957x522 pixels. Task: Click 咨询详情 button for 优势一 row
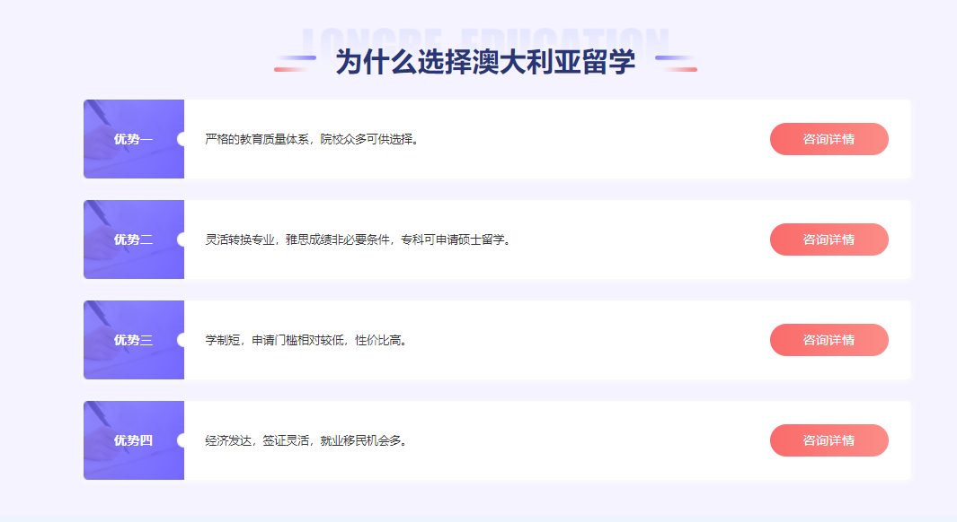click(x=829, y=139)
